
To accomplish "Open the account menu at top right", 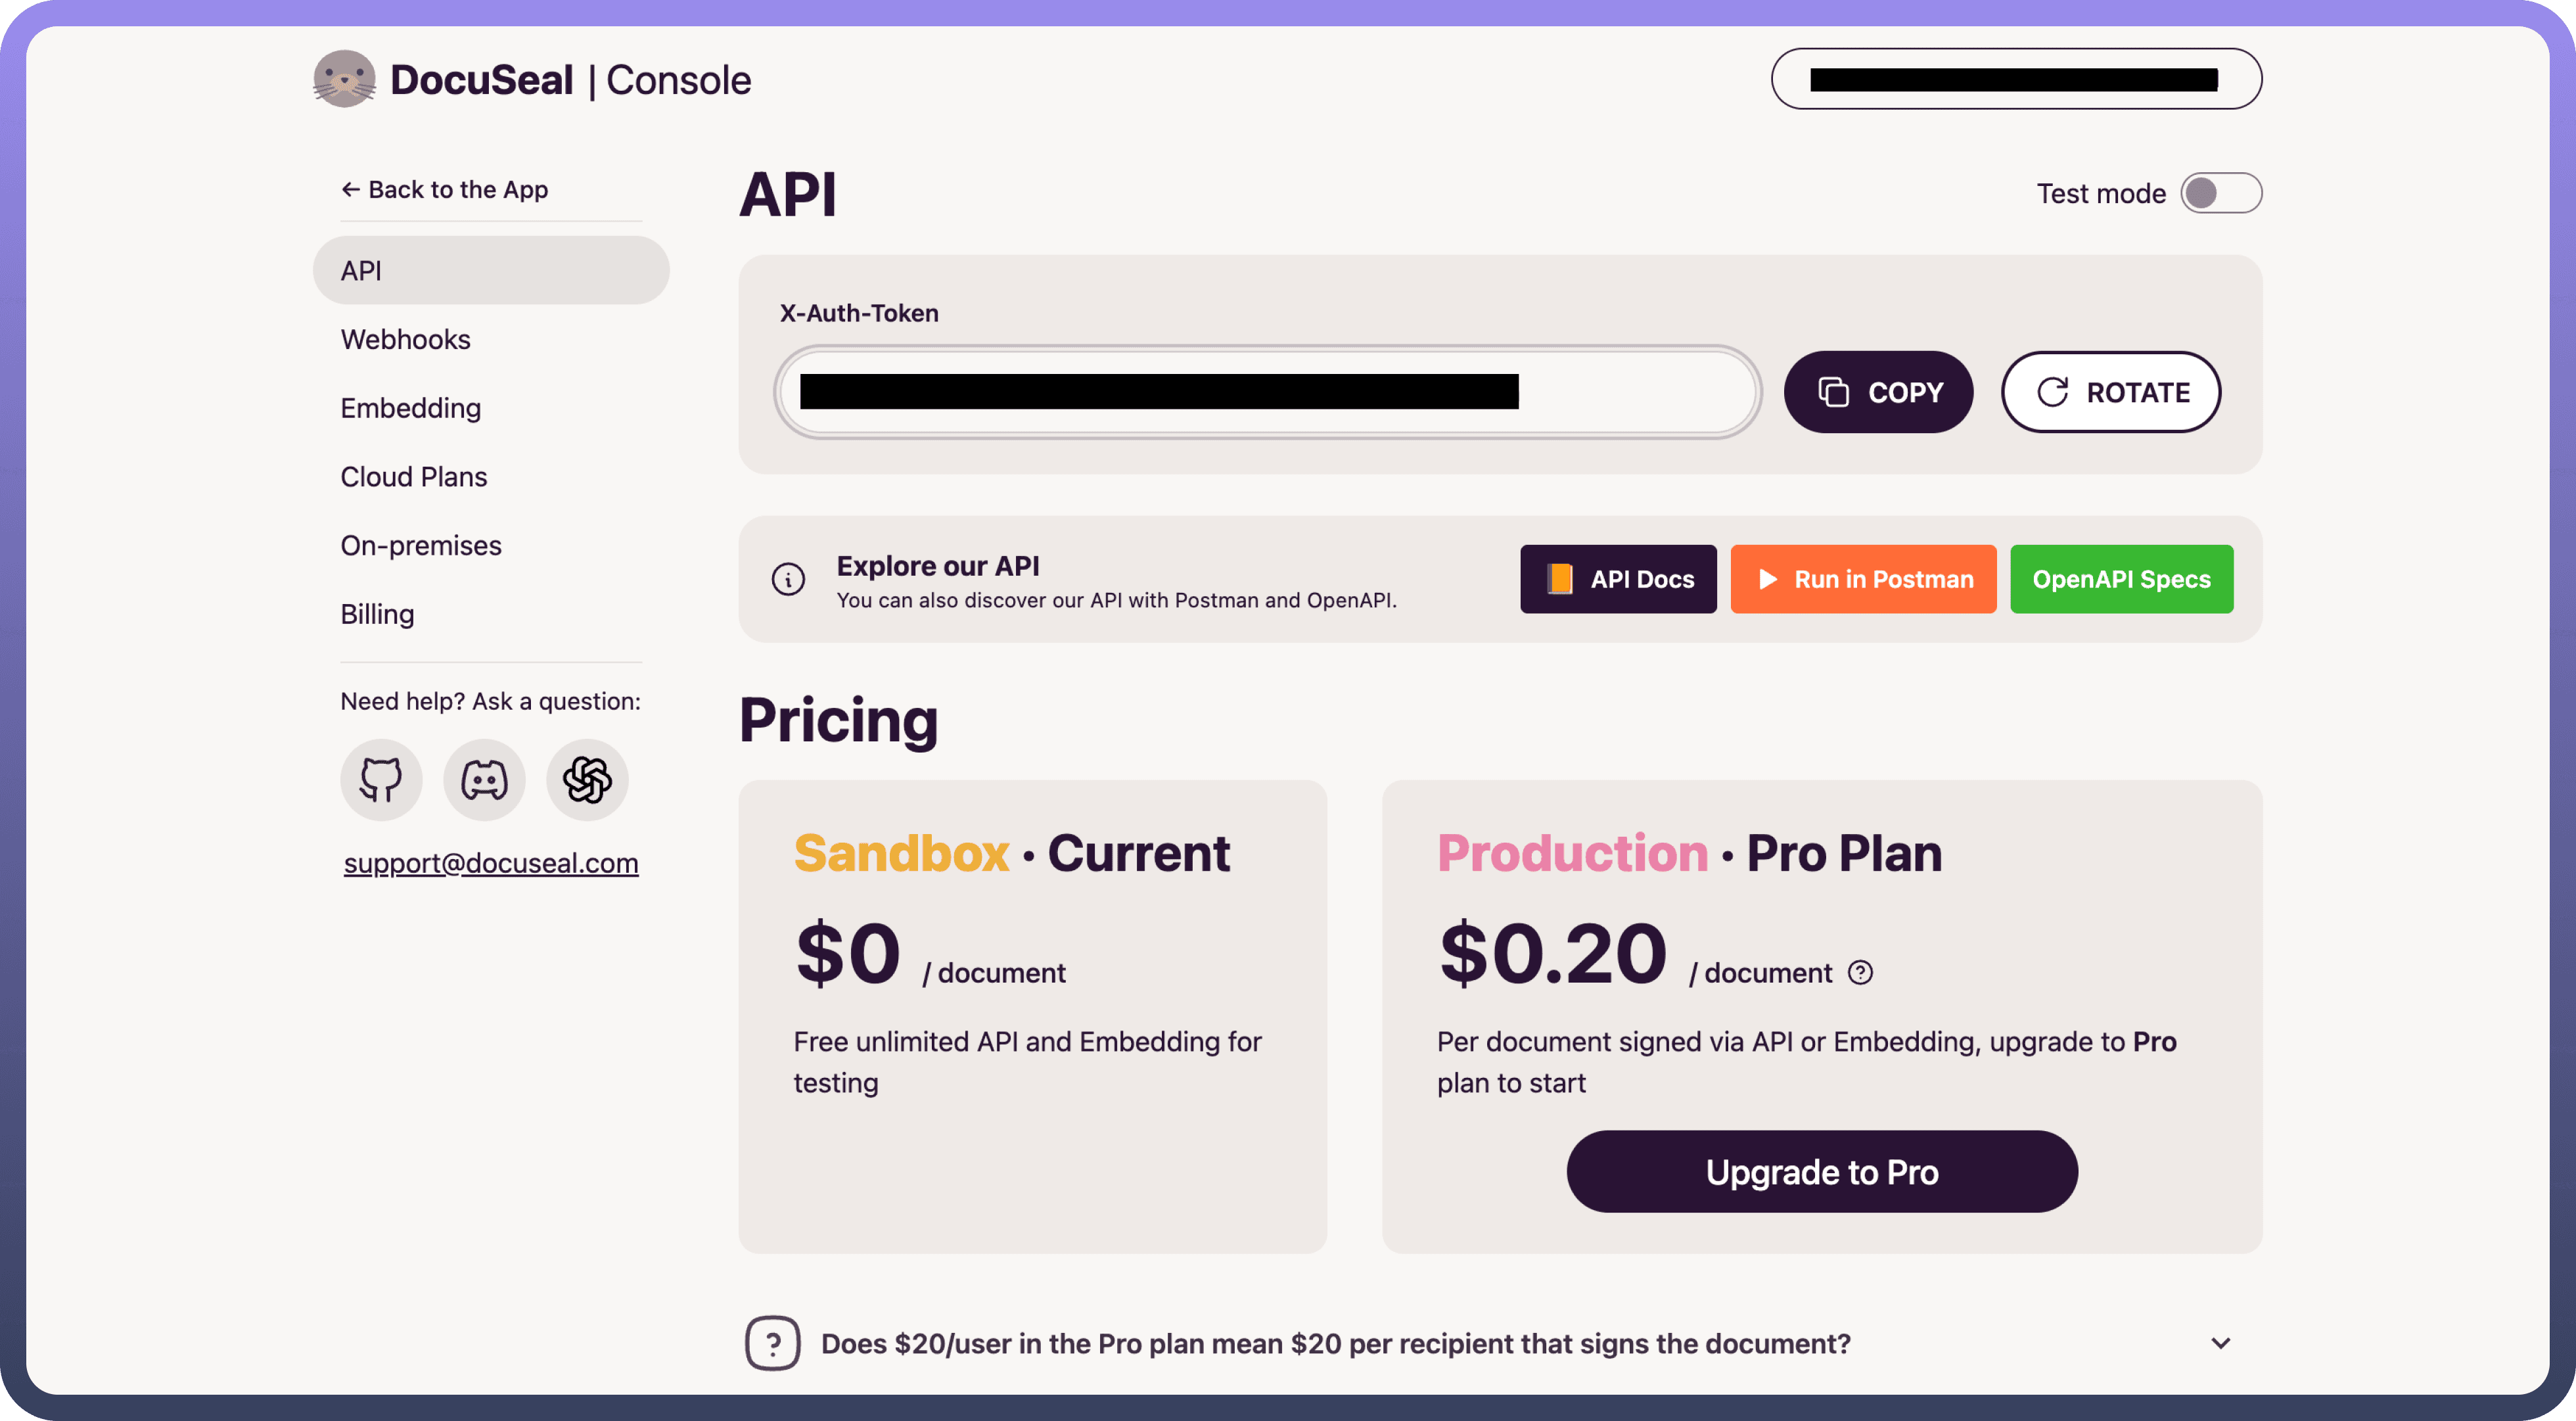I will [x=2015, y=79].
